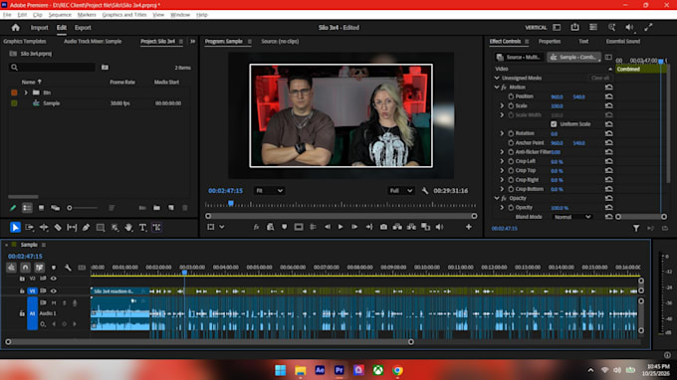This screenshot has height=380, width=677.
Task: Toggle the Uniform Scale checkbox
Action: (x=554, y=124)
